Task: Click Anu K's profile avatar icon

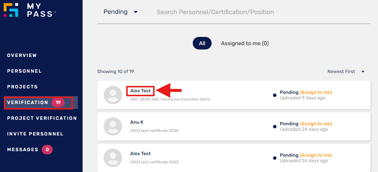Action: pyautogui.click(x=113, y=126)
